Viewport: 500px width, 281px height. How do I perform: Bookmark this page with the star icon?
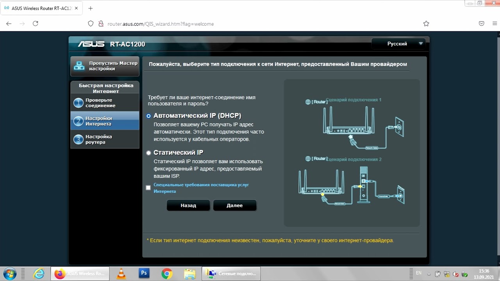426,24
